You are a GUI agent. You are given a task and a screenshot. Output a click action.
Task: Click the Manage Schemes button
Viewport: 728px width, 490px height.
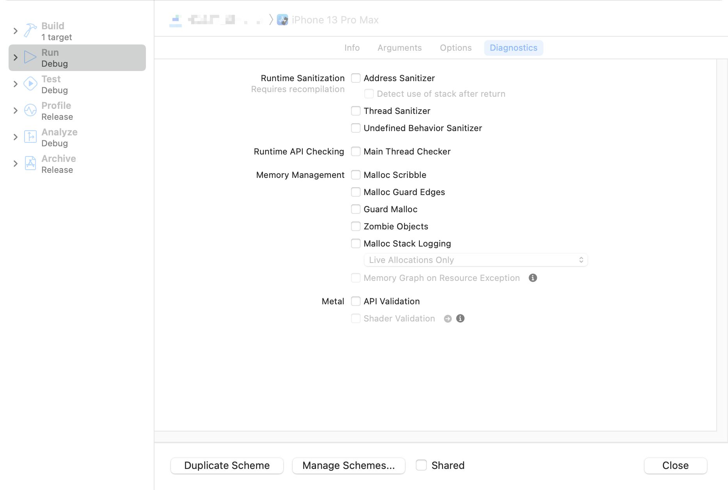pos(348,465)
